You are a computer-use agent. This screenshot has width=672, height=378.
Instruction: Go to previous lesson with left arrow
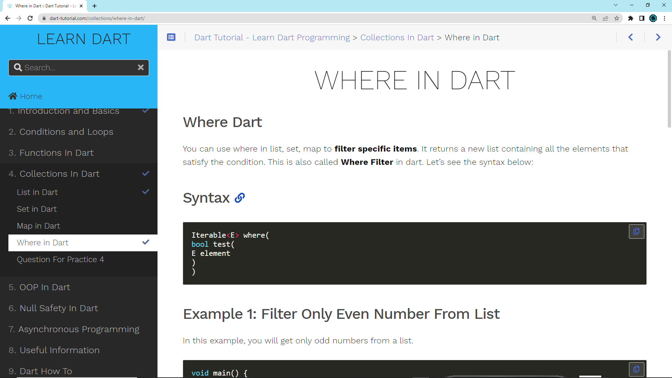[631, 37]
